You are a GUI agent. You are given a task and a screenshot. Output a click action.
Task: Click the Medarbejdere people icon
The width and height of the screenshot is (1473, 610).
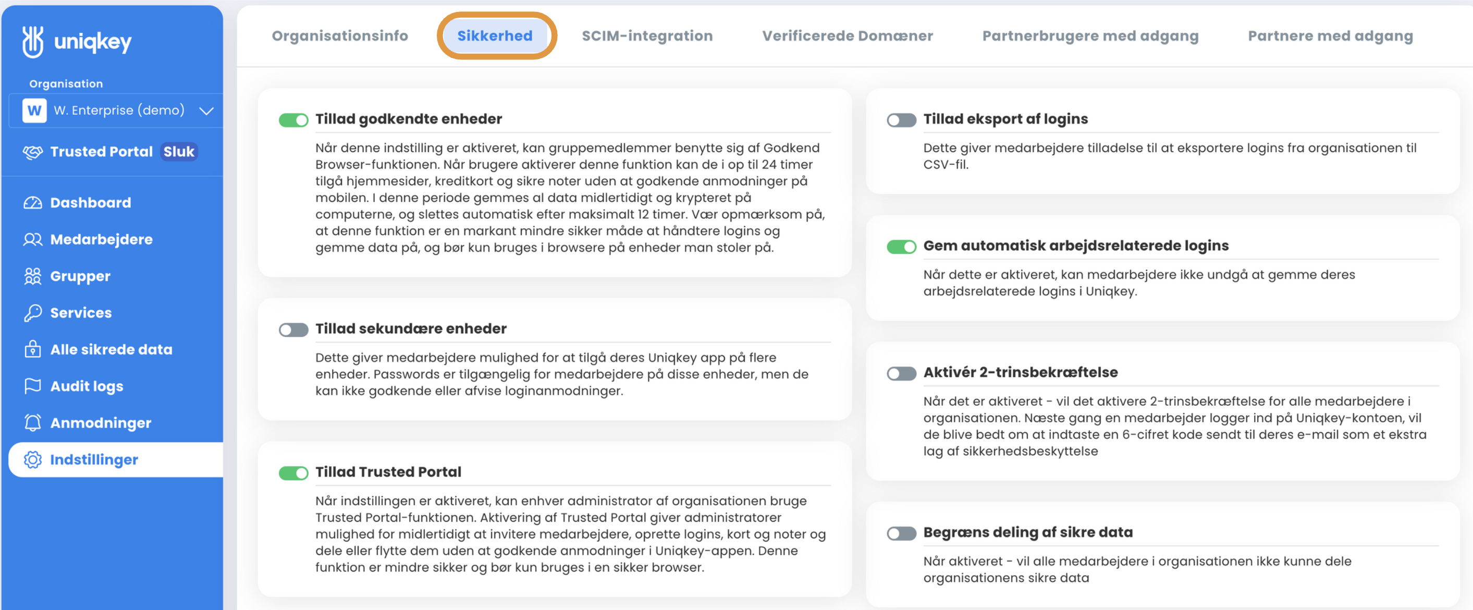[33, 240]
